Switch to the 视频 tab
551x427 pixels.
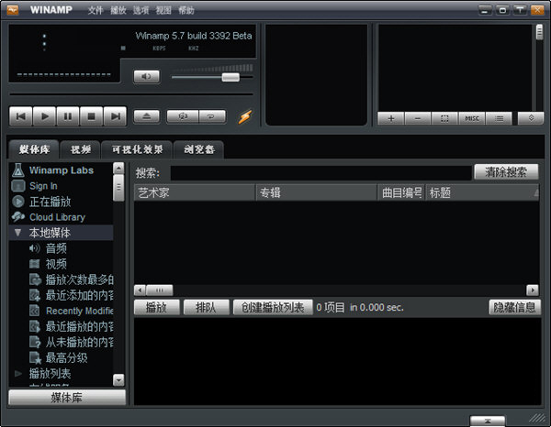coord(80,149)
